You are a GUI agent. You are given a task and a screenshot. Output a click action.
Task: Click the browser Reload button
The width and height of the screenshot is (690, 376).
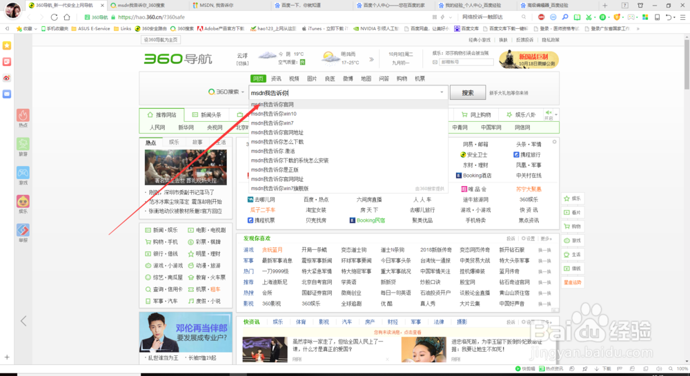[54, 17]
